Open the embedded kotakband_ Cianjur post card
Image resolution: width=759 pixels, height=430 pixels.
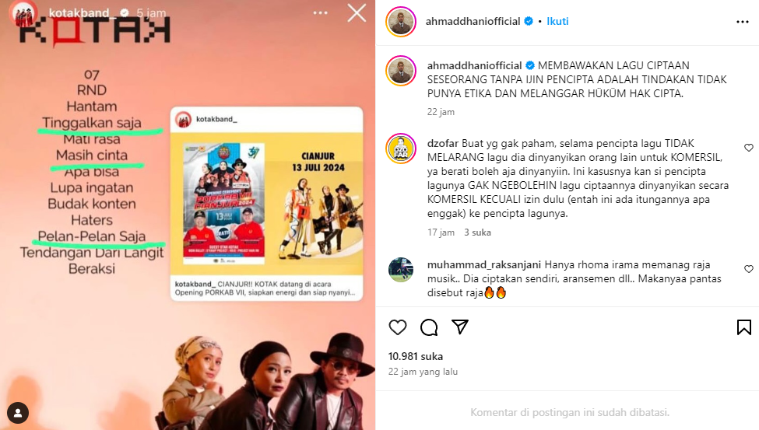pos(267,204)
